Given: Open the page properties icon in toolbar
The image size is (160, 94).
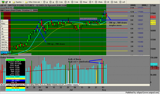Looking at the screenshot, I should click(6, 2).
